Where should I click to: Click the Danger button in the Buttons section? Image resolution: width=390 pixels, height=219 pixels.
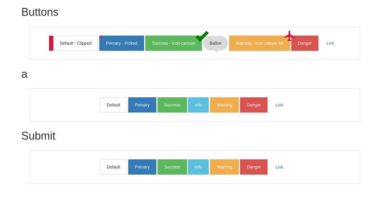[305, 43]
